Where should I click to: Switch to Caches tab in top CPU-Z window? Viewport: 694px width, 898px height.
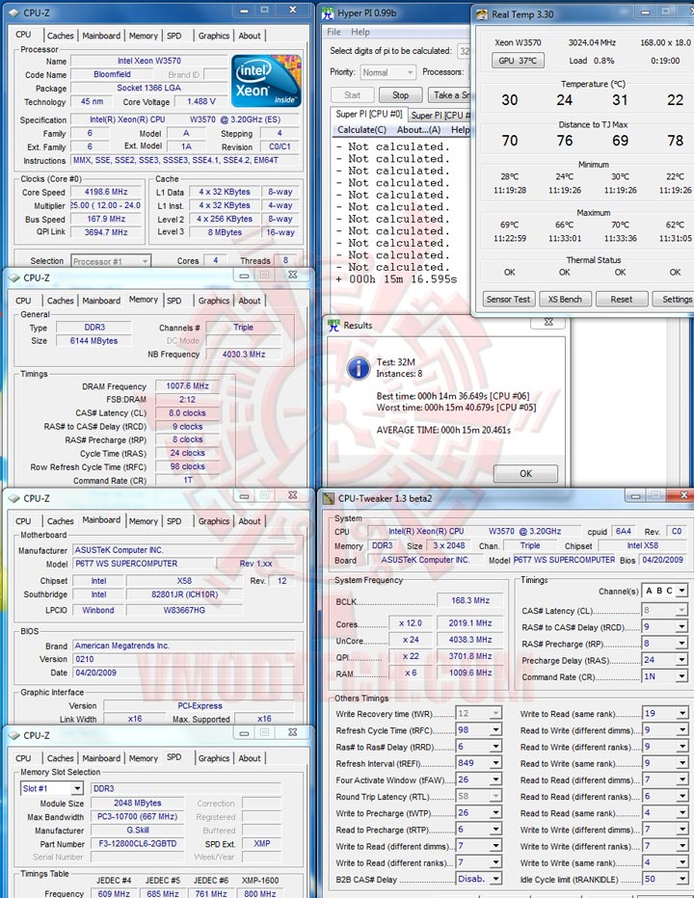[x=60, y=36]
